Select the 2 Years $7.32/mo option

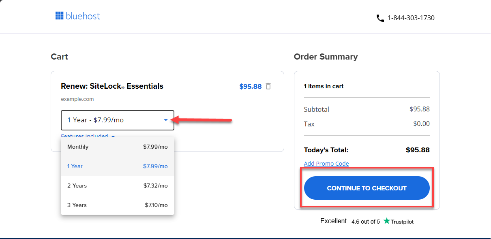point(118,186)
